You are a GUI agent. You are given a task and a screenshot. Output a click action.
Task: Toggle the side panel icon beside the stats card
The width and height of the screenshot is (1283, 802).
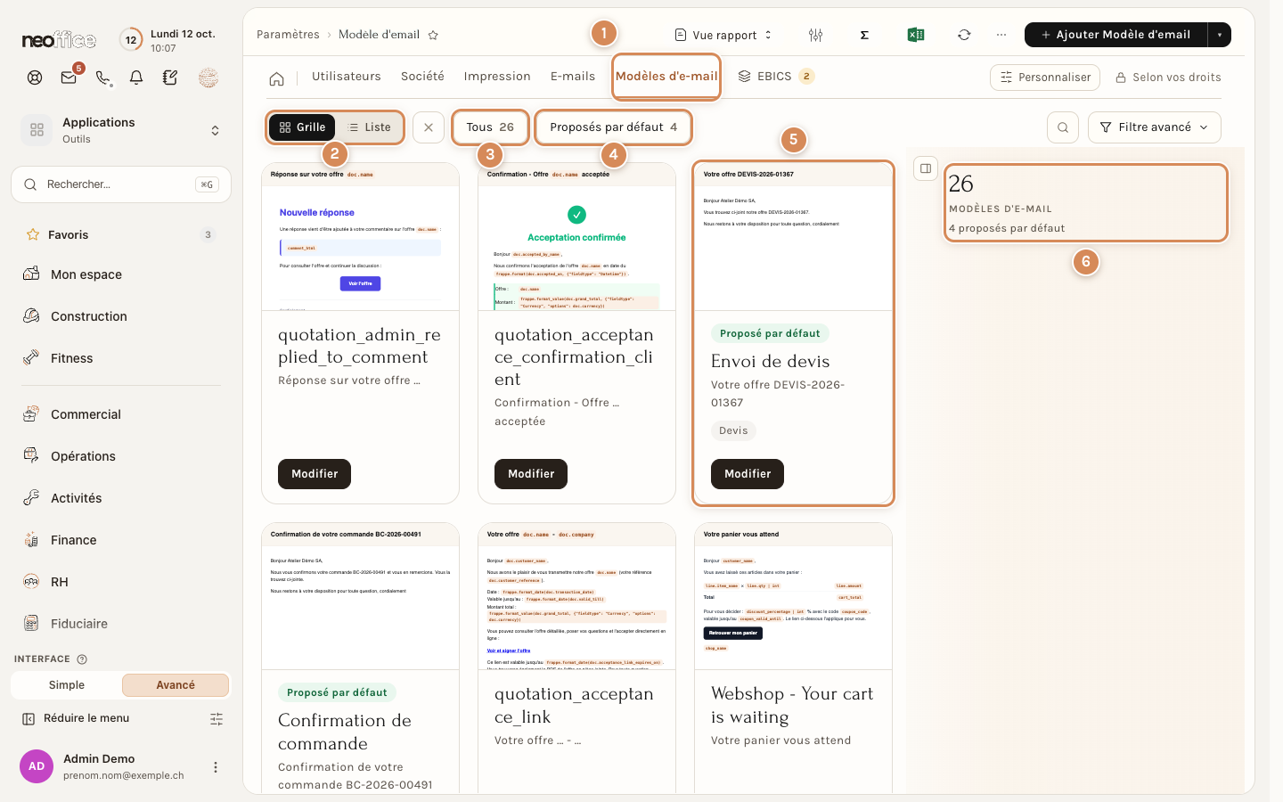(926, 168)
